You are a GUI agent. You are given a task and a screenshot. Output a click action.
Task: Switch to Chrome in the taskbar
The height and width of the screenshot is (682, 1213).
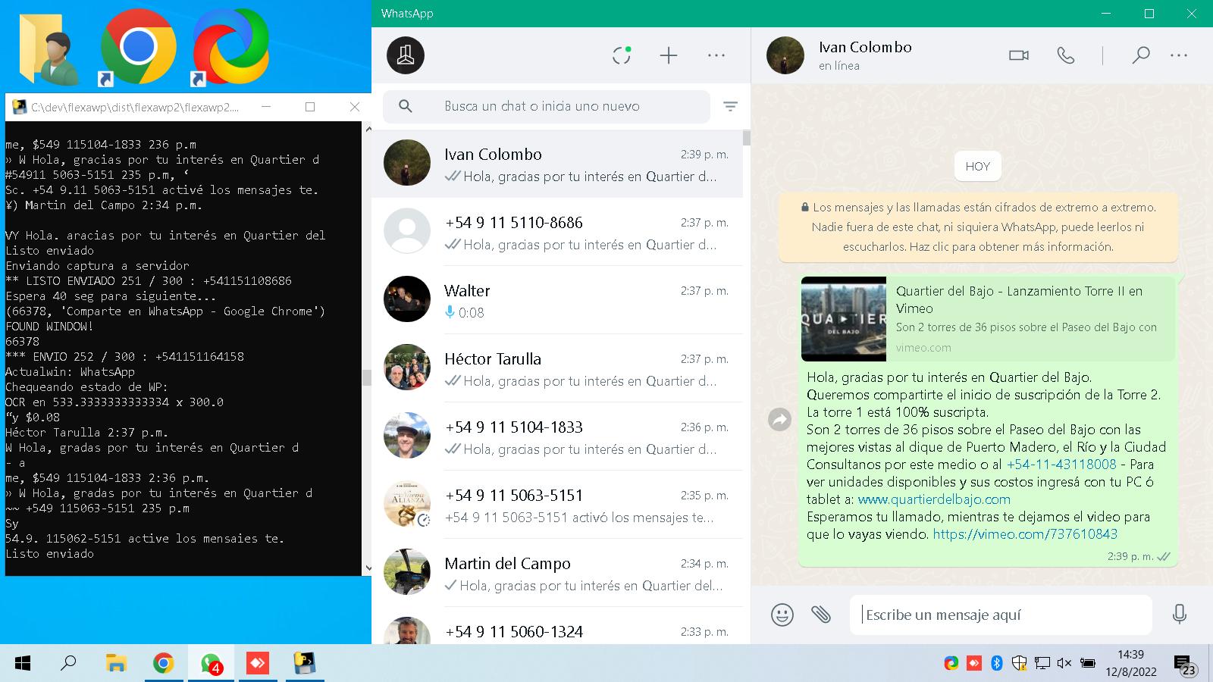pos(163,664)
